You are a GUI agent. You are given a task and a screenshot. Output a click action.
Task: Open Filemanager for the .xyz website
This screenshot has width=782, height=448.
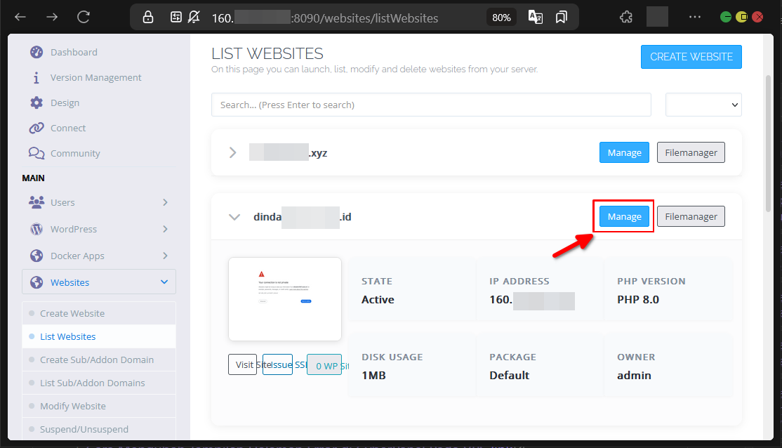pos(691,152)
